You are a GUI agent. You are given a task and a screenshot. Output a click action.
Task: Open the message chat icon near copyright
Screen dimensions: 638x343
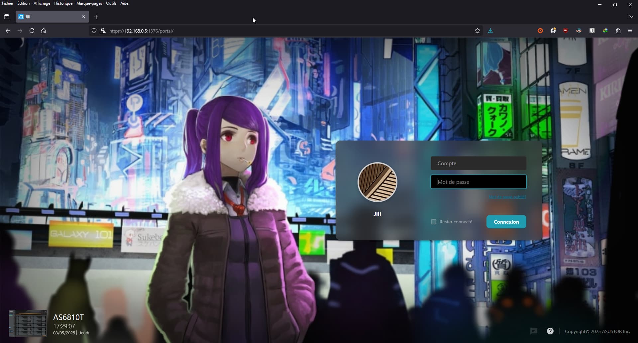point(534,331)
